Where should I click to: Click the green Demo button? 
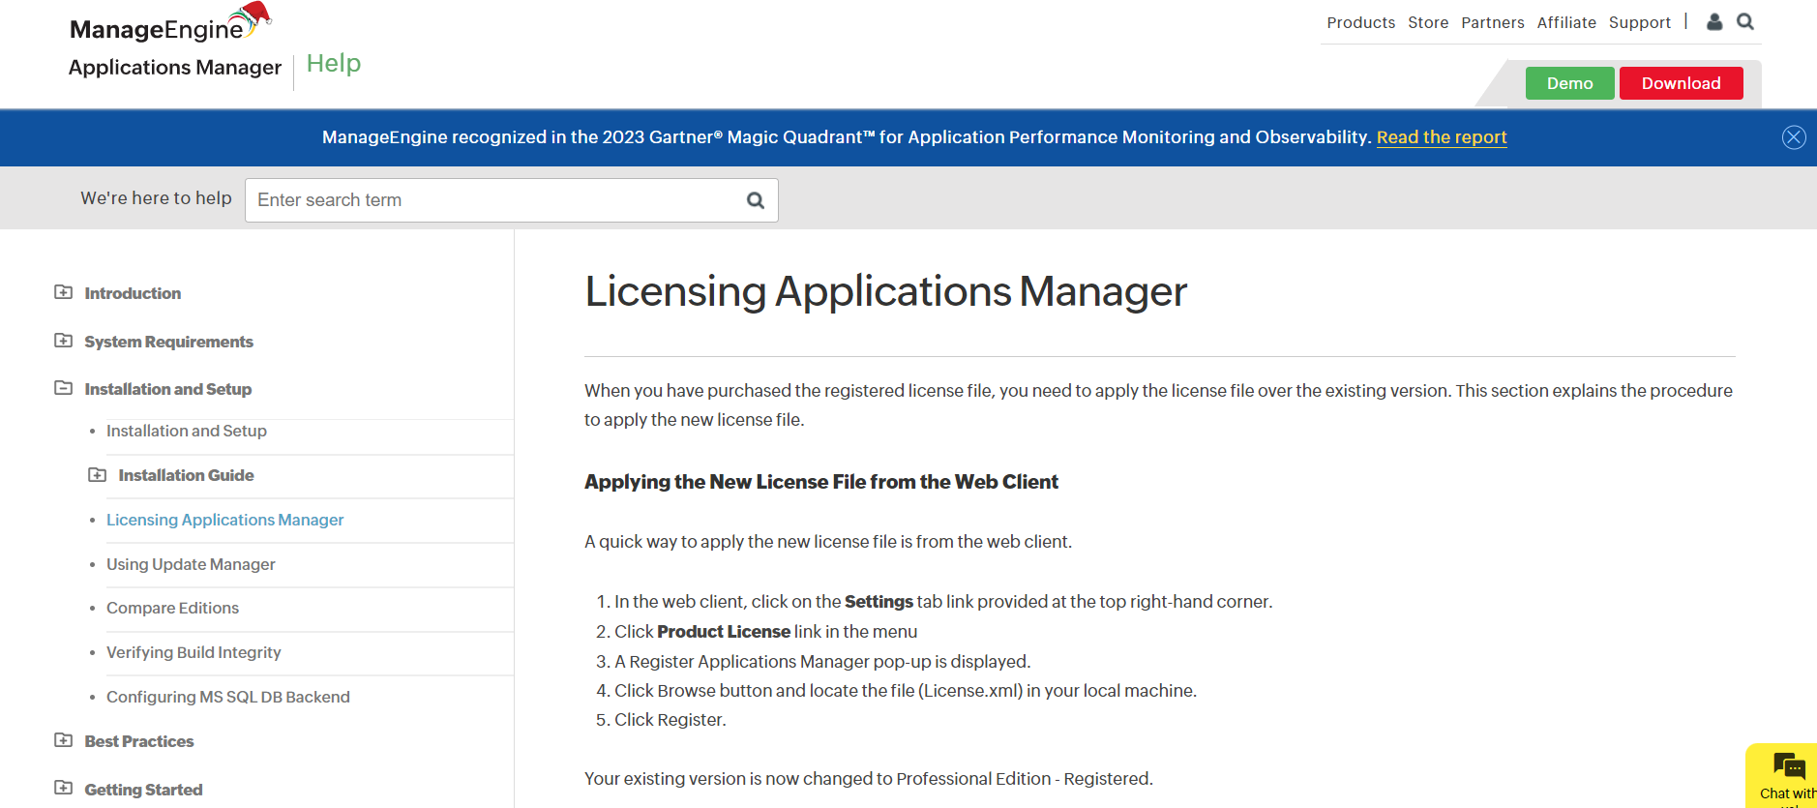pyautogui.click(x=1569, y=83)
